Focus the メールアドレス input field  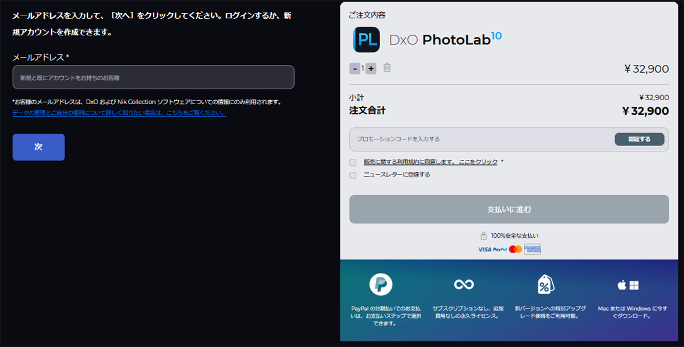click(153, 77)
